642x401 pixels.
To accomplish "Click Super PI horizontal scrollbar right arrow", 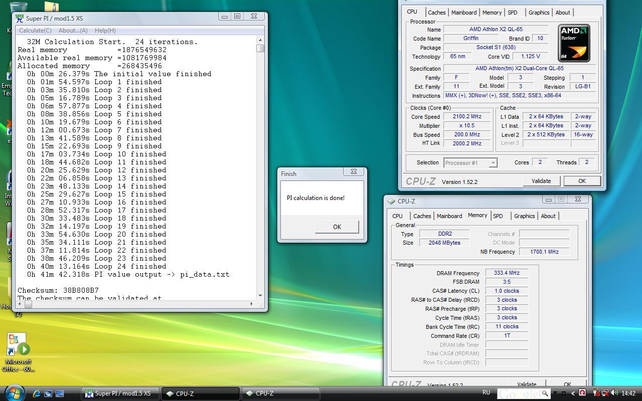I will [251, 304].
